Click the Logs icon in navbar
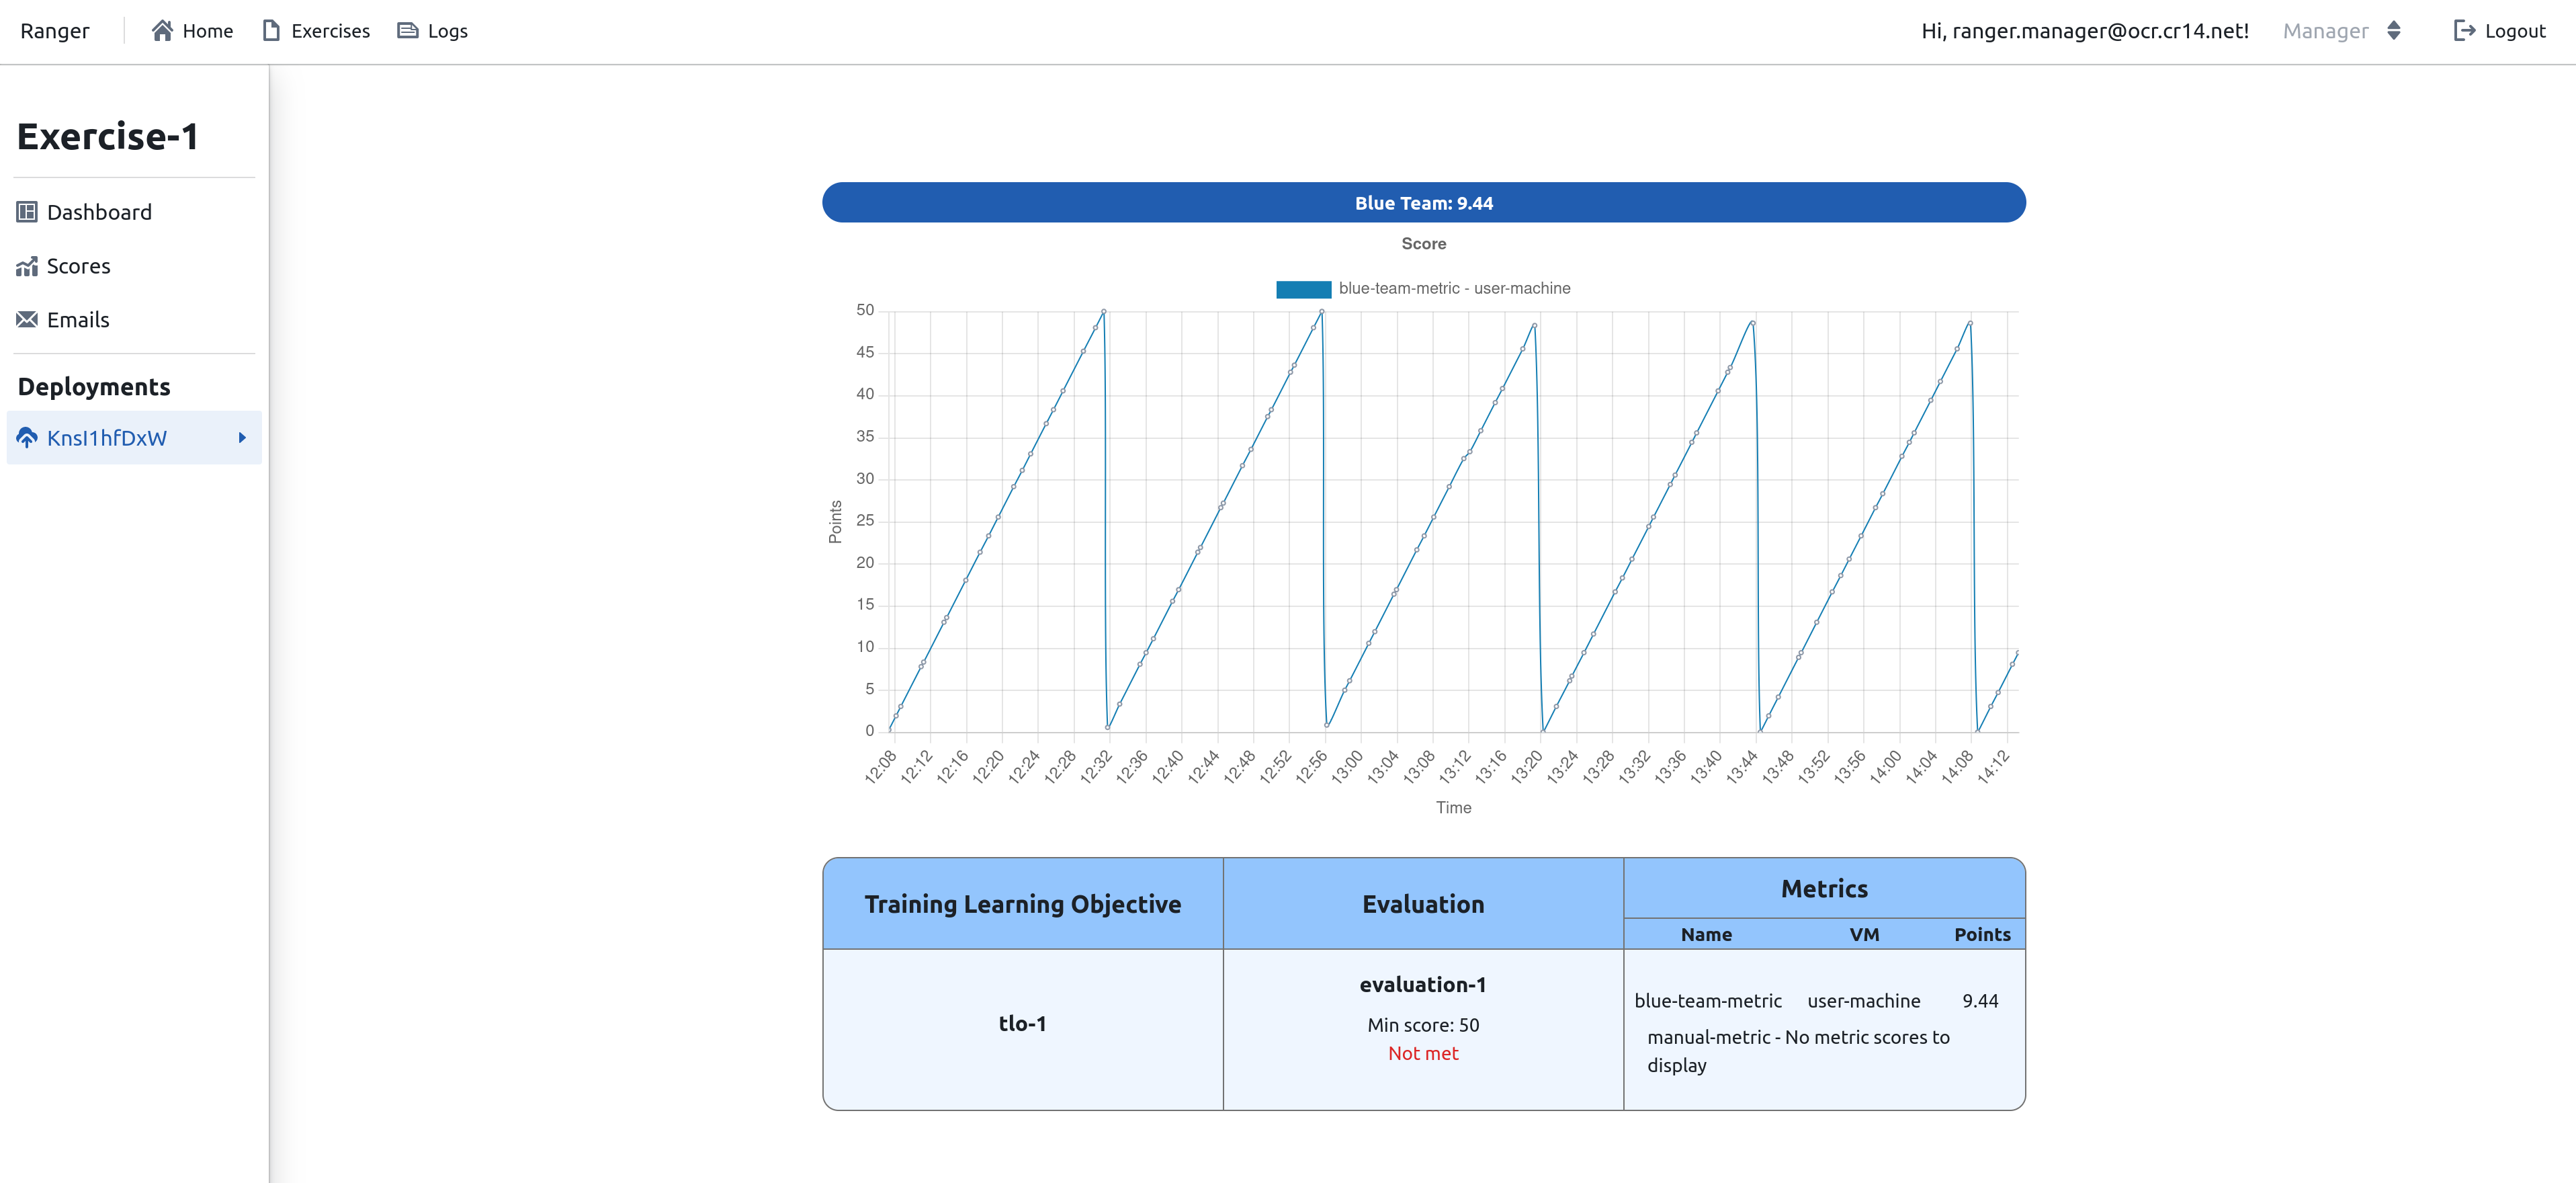 click(408, 30)
